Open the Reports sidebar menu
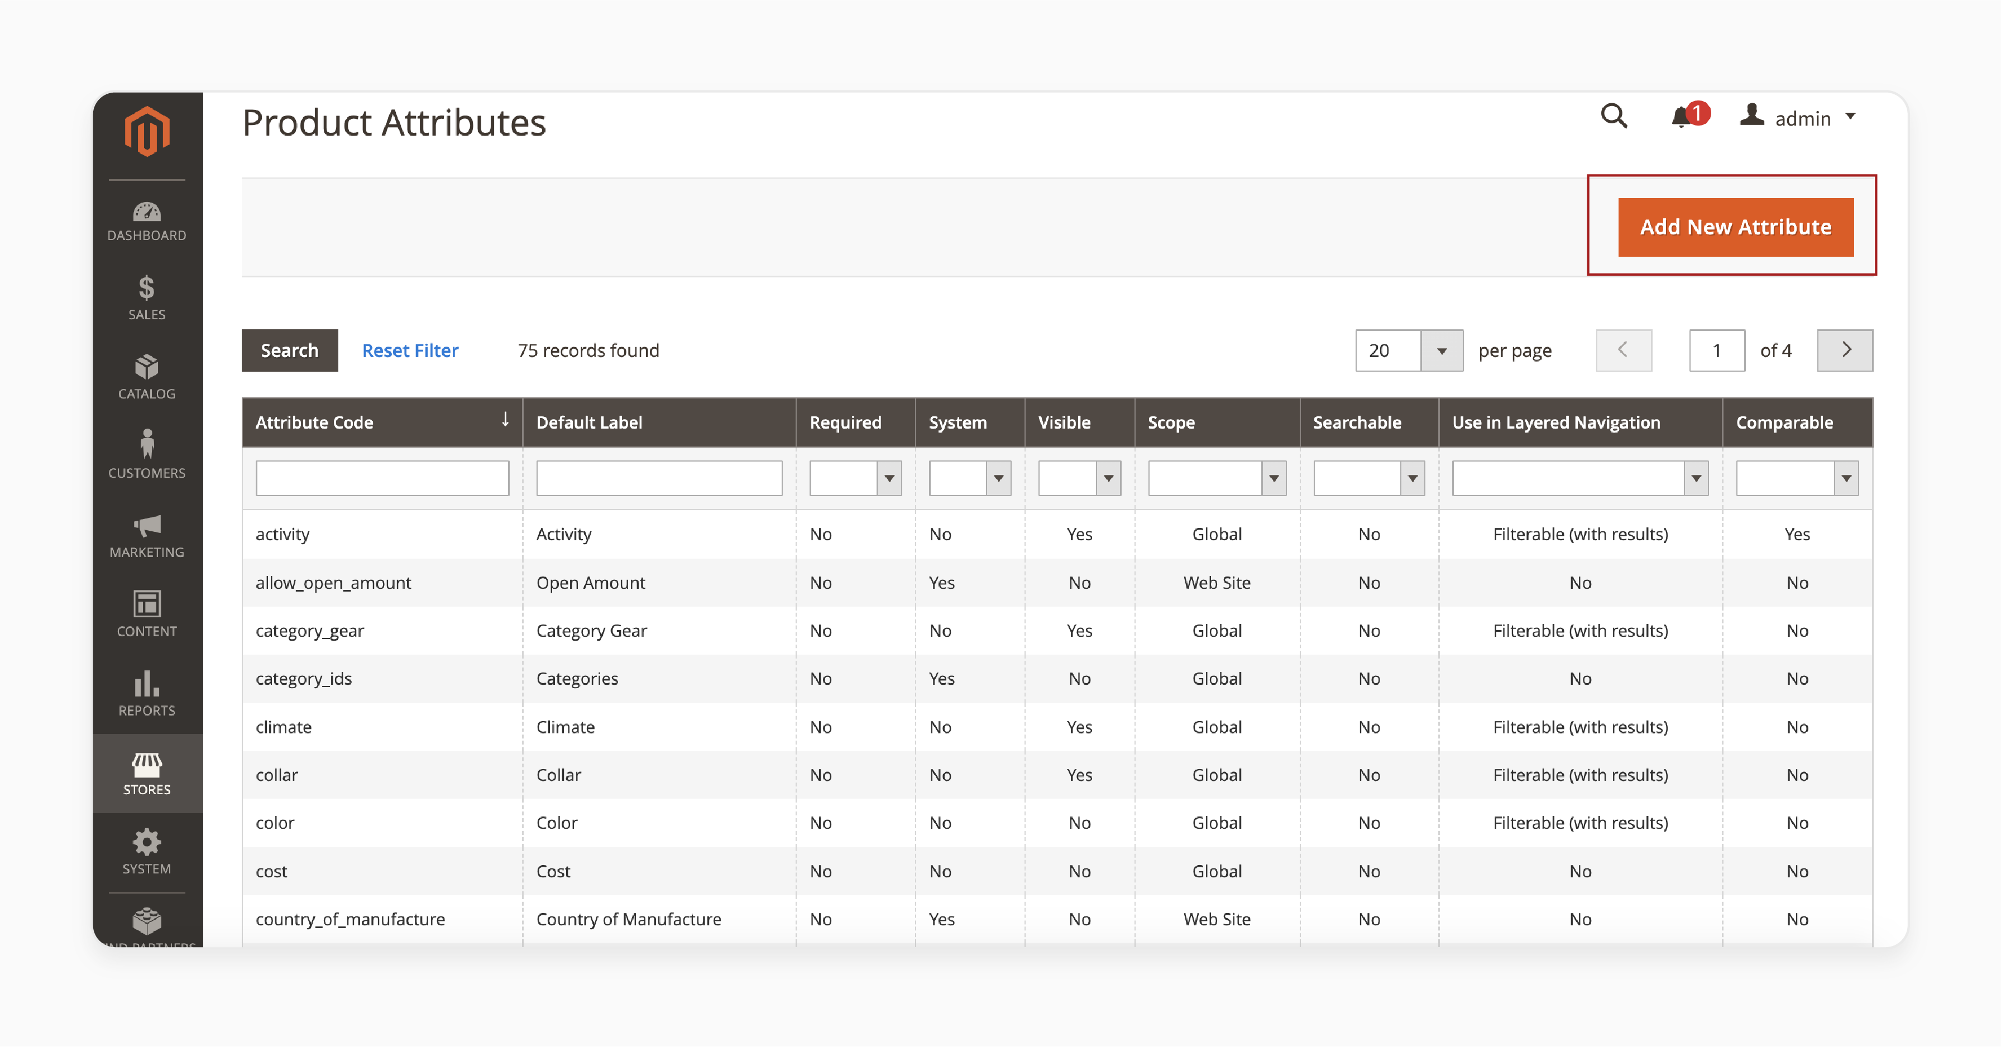Image resolution: width=2001 pixels, height=1047 pixels. tap(147, 694)
